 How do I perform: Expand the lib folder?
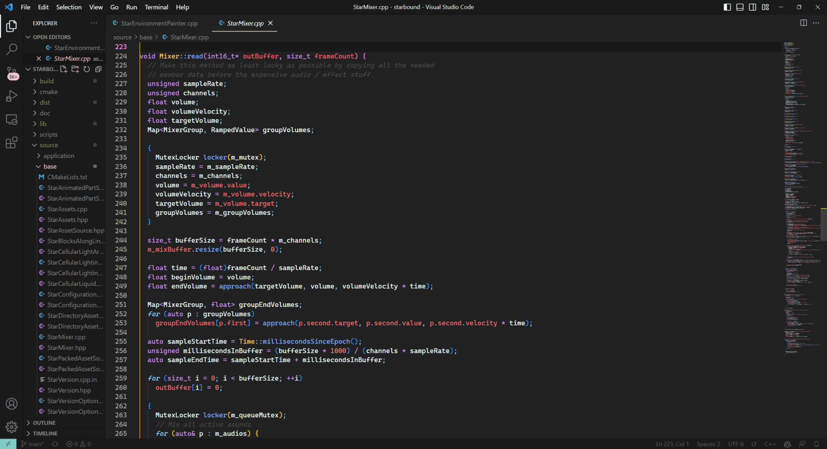coord(65,124)
